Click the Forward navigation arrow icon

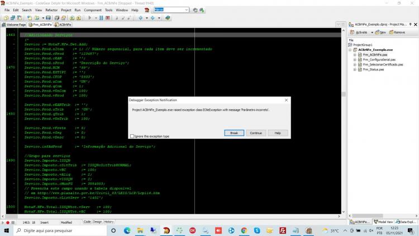(153, 18)
